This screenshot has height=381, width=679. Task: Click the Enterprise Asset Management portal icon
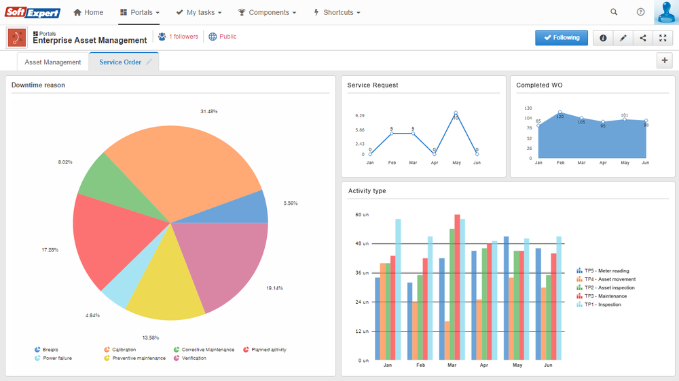tap(17, 37)
